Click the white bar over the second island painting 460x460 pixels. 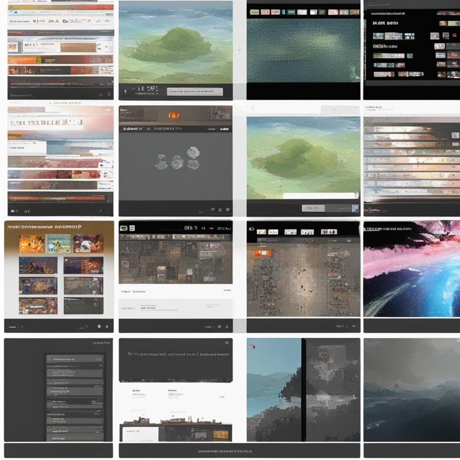(320, 196)
